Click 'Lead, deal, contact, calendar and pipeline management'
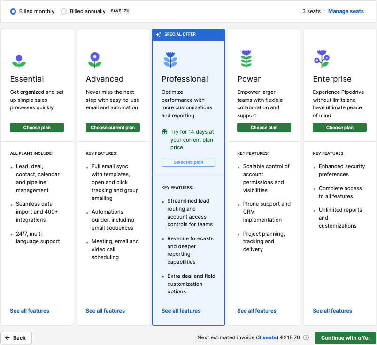Viewport: 377px width, 345px height. click(38, 178)
